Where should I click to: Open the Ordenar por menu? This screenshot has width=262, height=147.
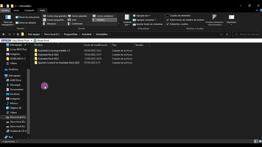[x=127, y=20]
